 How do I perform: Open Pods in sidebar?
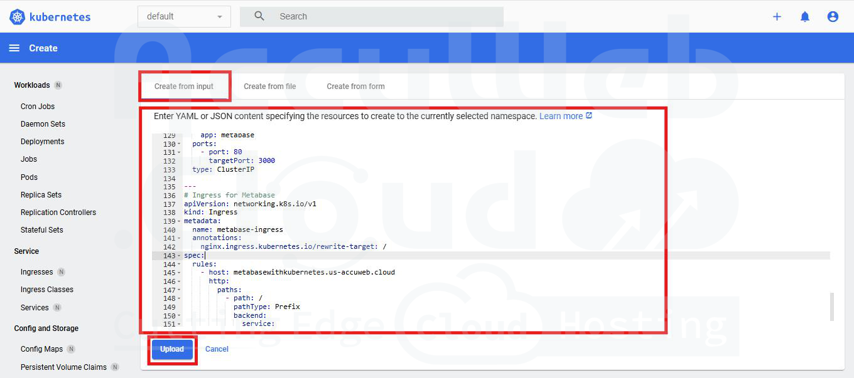coord(29,177)
